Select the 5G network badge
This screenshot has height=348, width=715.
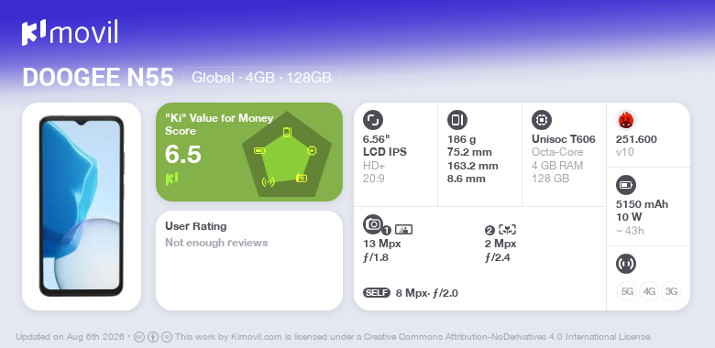point(627,291)
